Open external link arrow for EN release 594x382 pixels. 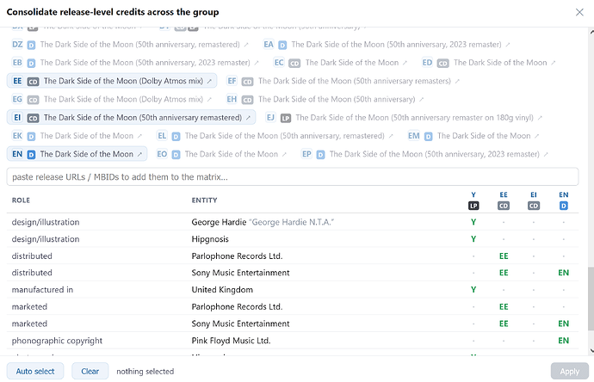coord(139,155)
